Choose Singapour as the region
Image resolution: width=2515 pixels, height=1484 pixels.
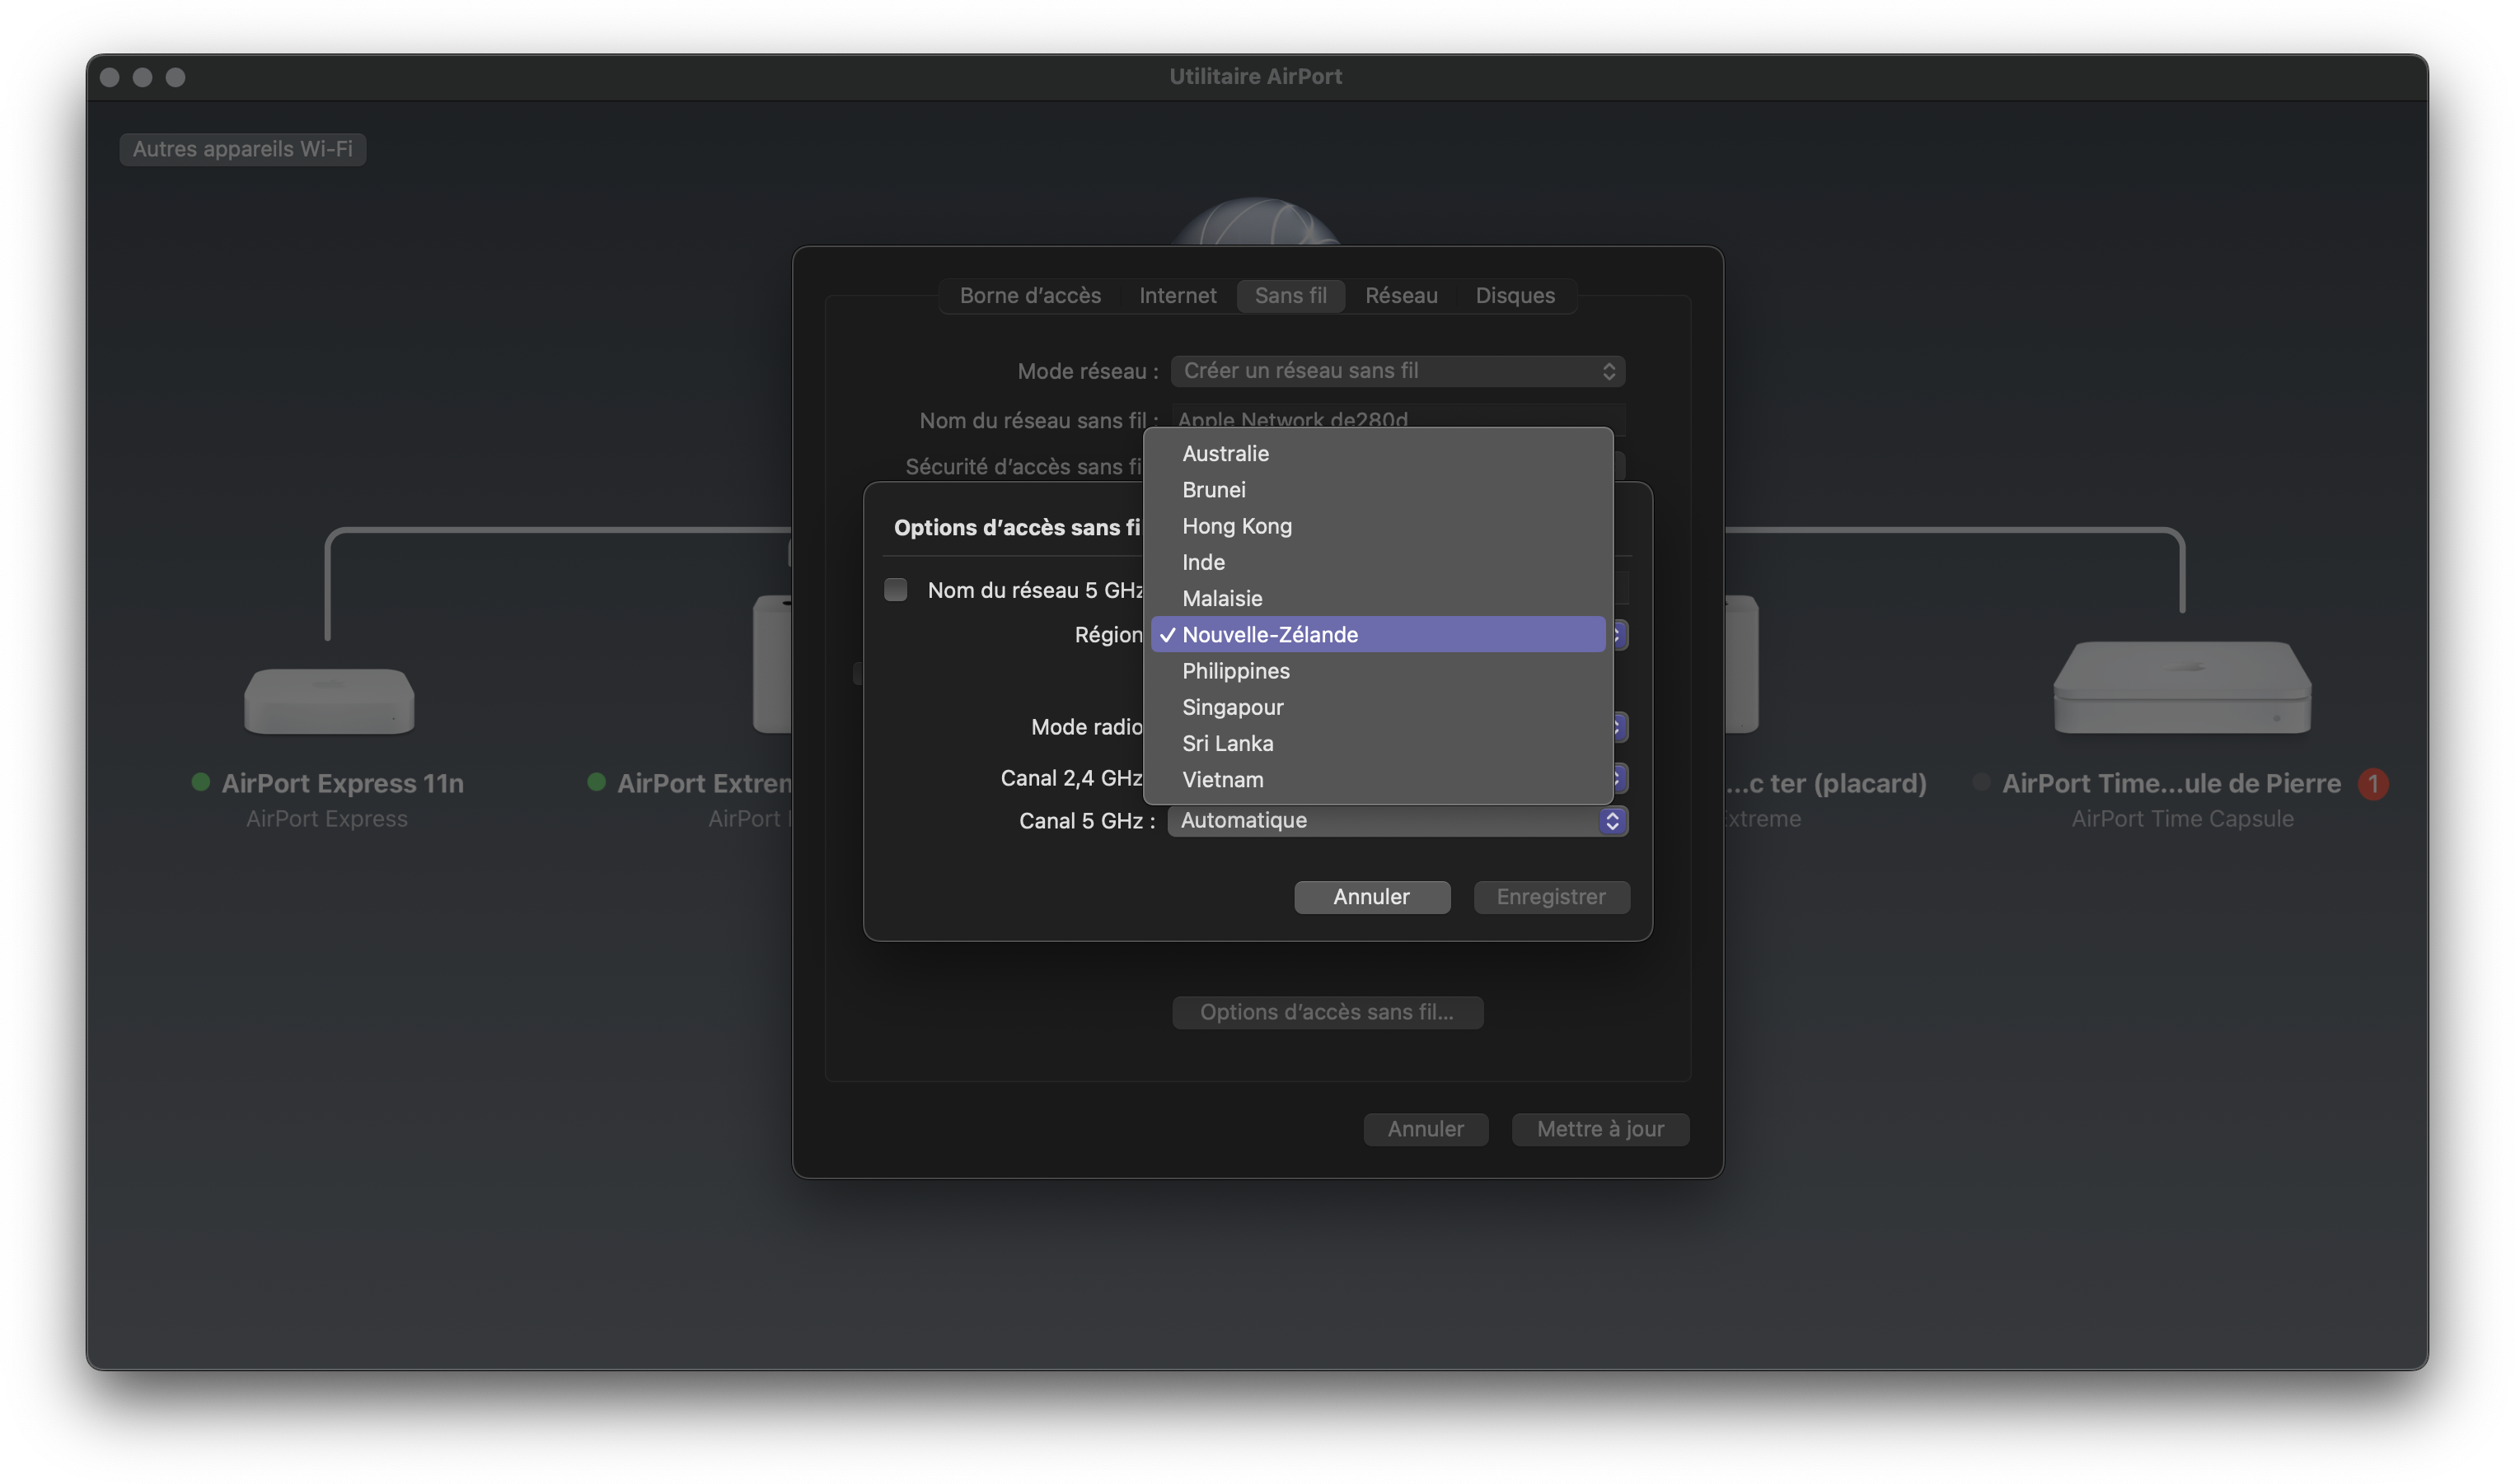click(1378, 707)
